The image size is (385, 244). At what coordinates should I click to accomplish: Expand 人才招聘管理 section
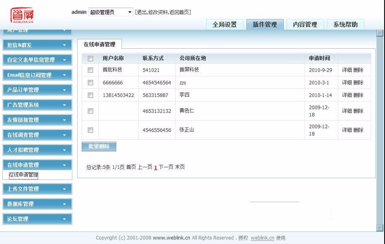pyautogui.click(x=37, y=150)
